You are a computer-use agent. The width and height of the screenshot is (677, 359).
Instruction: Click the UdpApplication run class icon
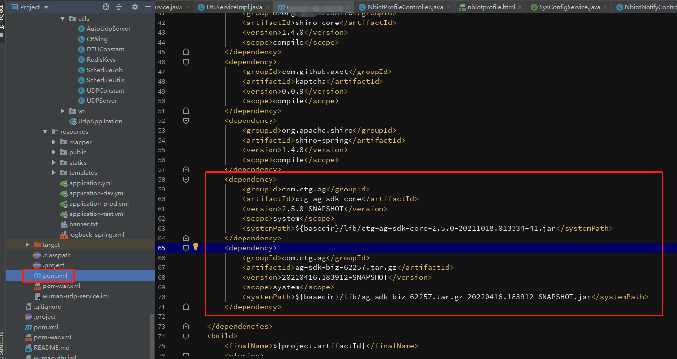tap(73, 121)
